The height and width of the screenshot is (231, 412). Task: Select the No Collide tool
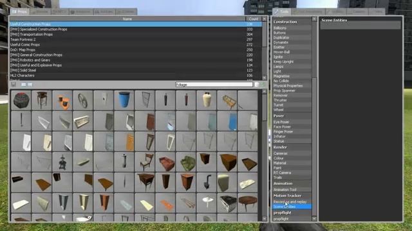click(292, 81)
